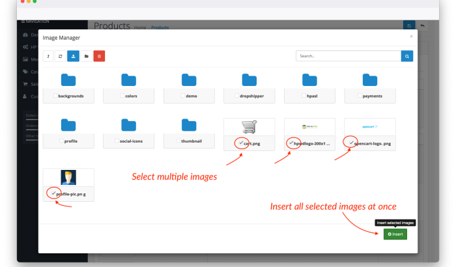This screenshot has height=267, width=456.
Task: Click the Navigation hamburger header
Action: pyautogui.click(x=35, y=21)
